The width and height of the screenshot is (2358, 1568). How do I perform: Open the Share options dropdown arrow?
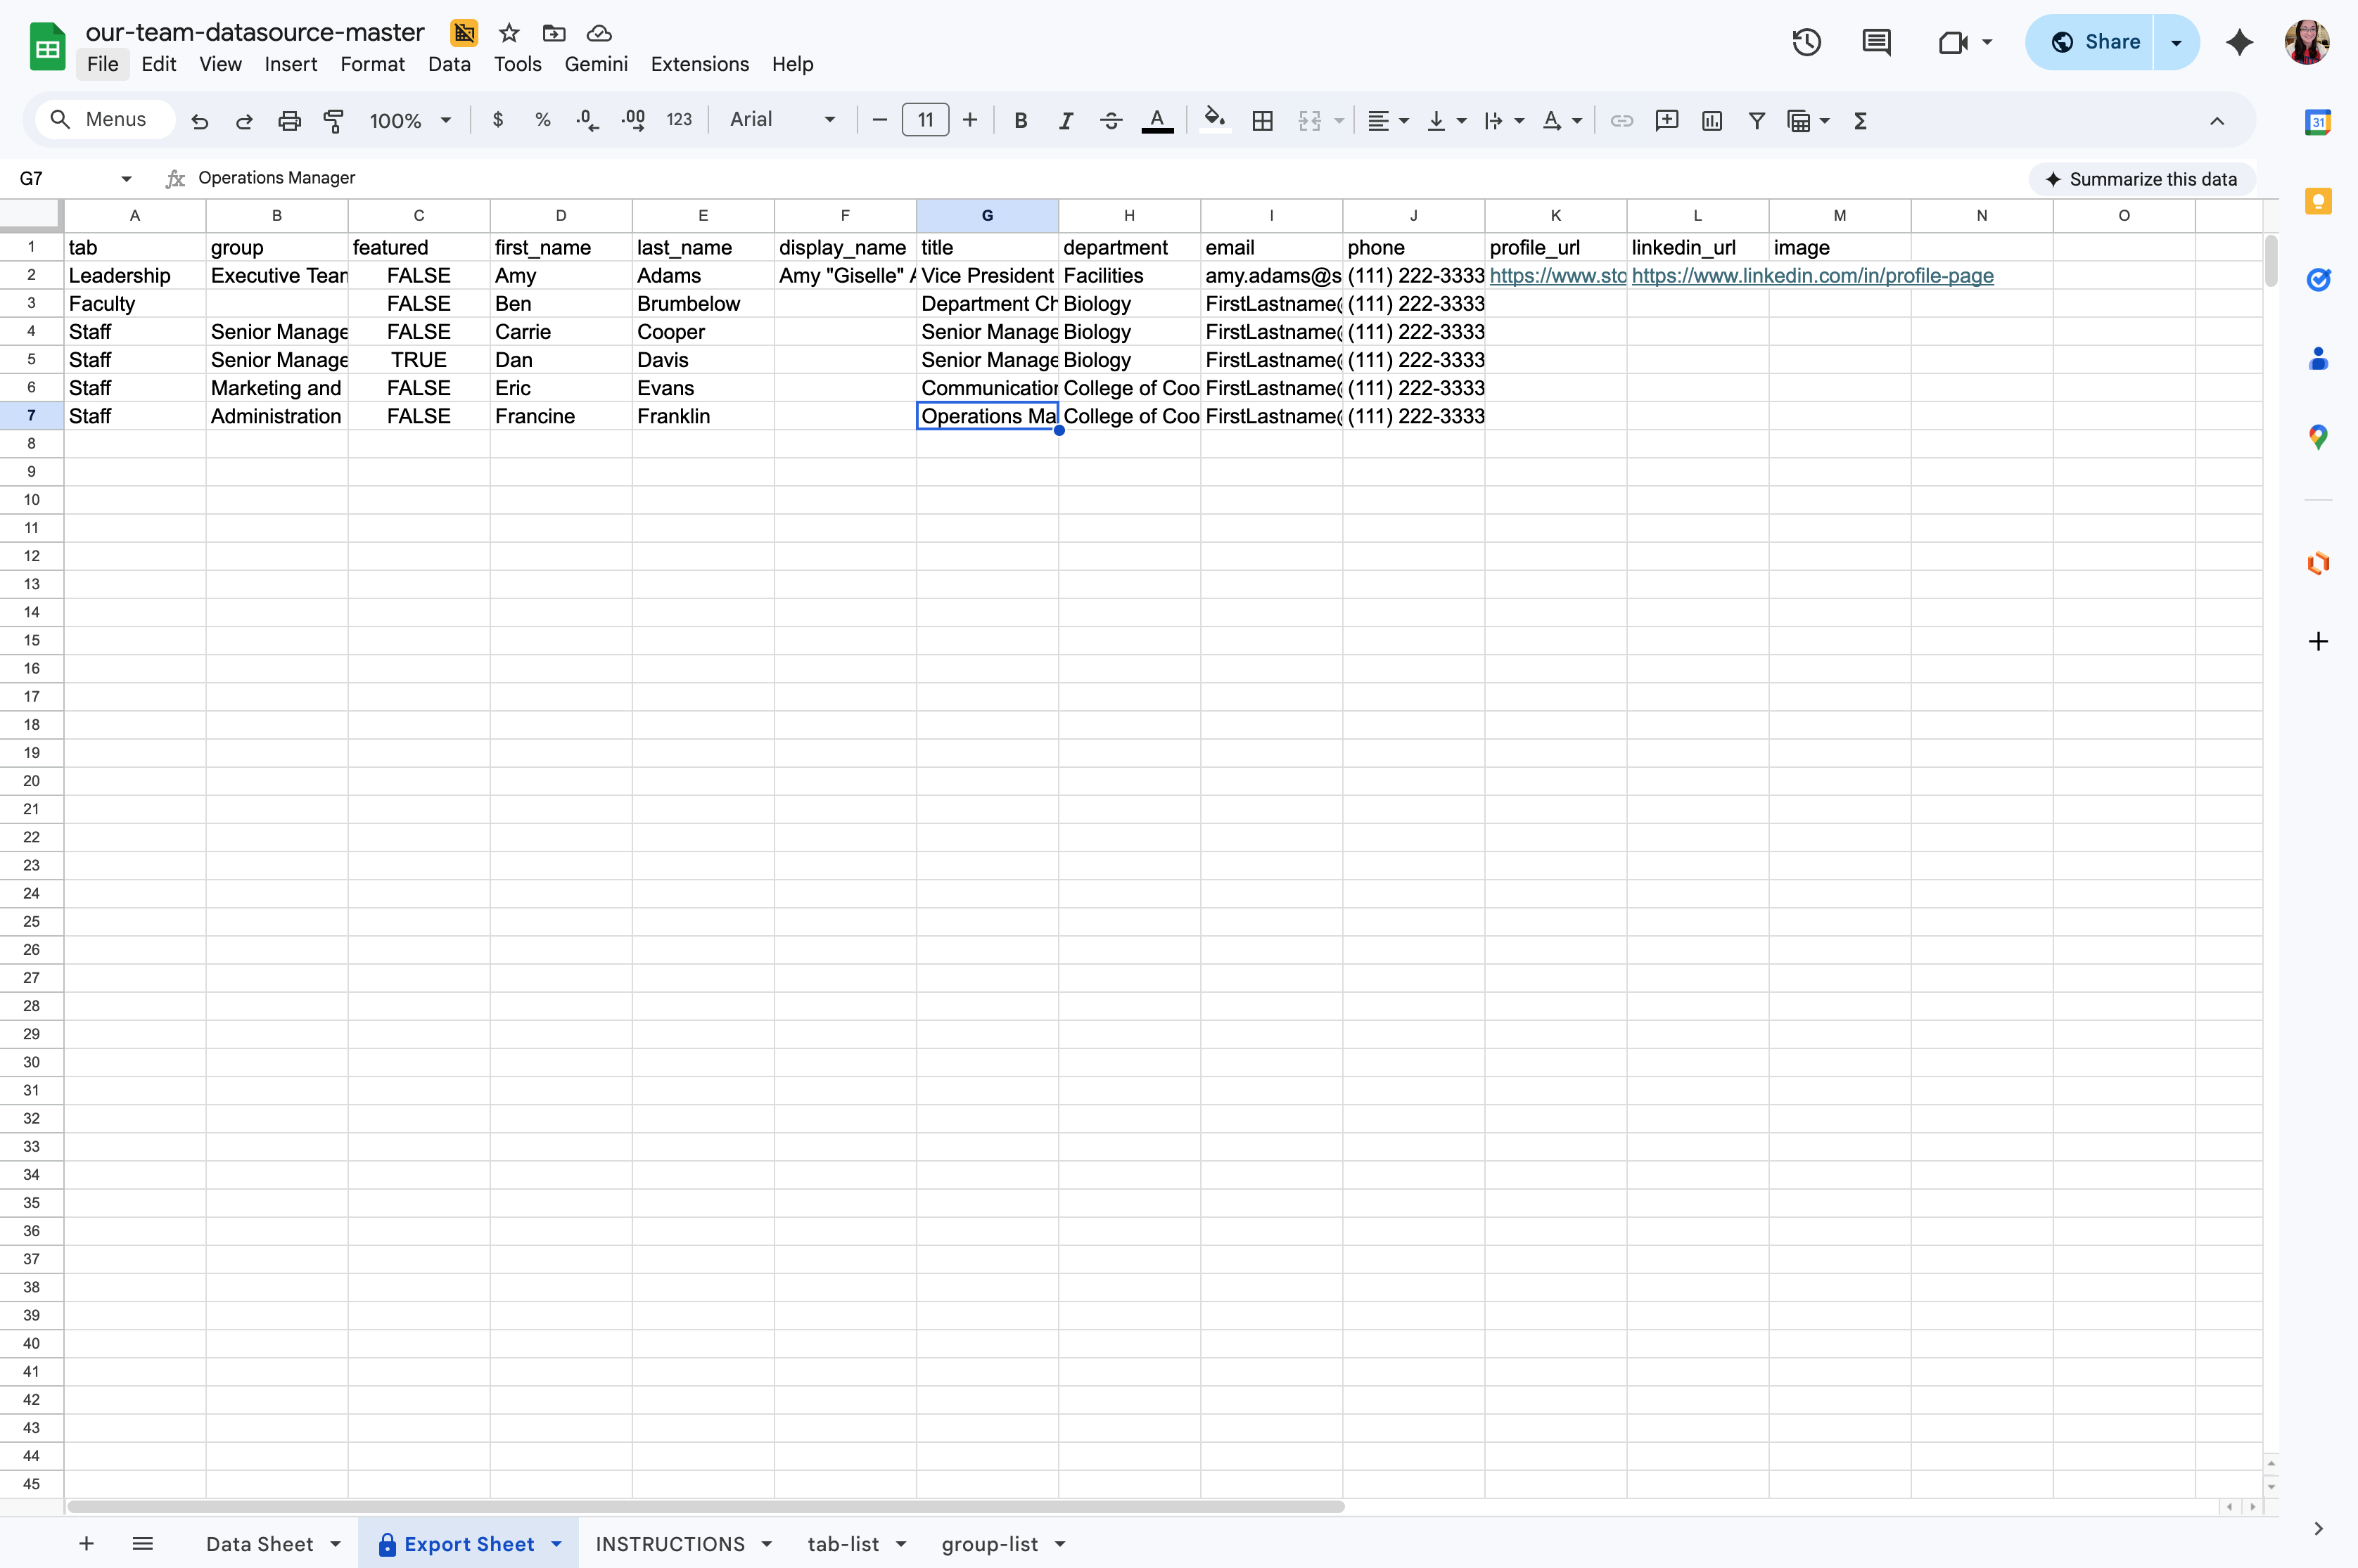2176,42
